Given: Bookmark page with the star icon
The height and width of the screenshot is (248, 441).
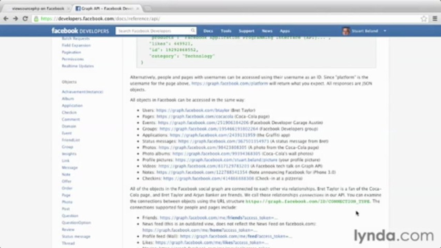Looking at the screenshot, I should [x=424, y=19].
